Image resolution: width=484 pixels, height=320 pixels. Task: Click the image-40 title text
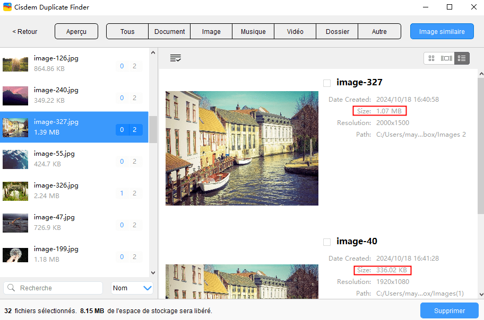(x=357, y=242)
